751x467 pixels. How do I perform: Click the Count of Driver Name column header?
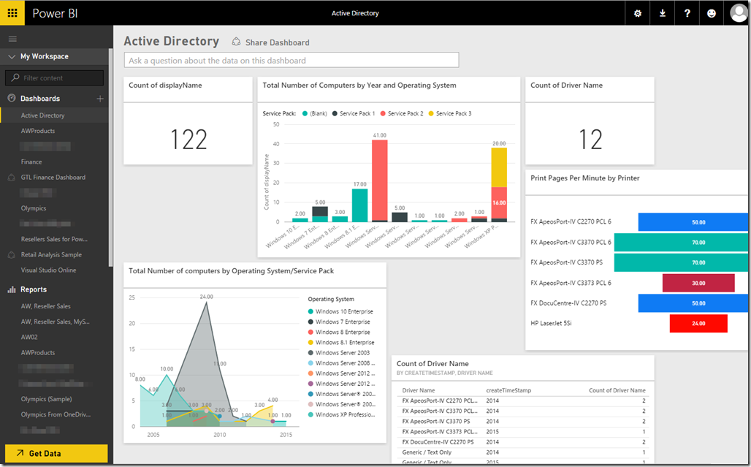617,390
